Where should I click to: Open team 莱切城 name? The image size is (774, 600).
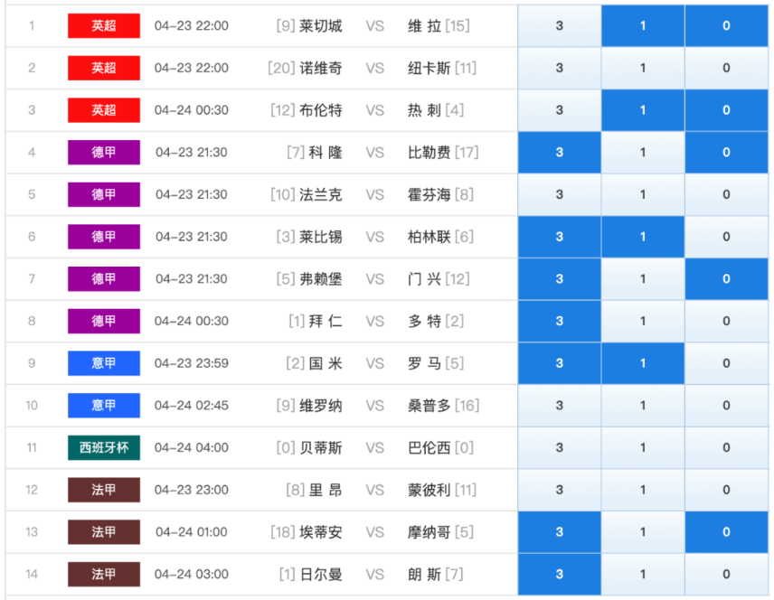[x=321, y=25]
